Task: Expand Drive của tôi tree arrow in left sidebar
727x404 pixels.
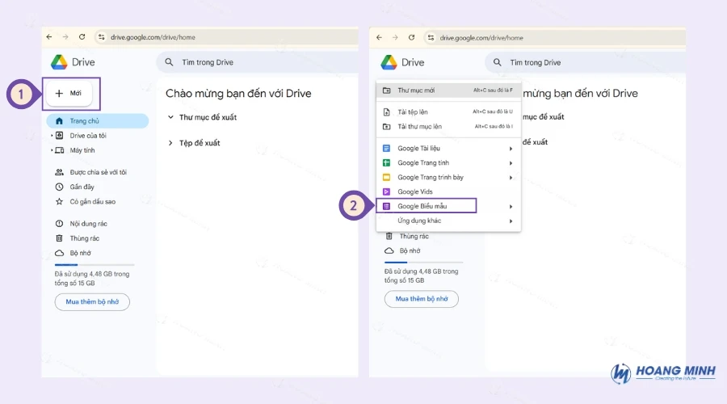Action: [x=51, y=136]
